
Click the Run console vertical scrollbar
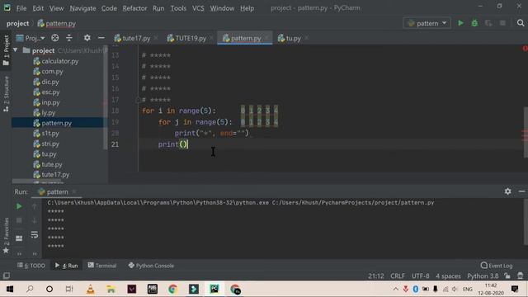pos(526,222)
